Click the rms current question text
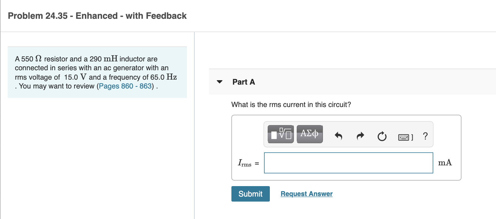The image size is (496, 219). (x=291, y=105)
